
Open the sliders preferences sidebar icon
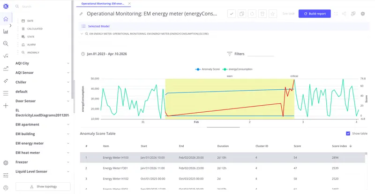coord(6,175)
